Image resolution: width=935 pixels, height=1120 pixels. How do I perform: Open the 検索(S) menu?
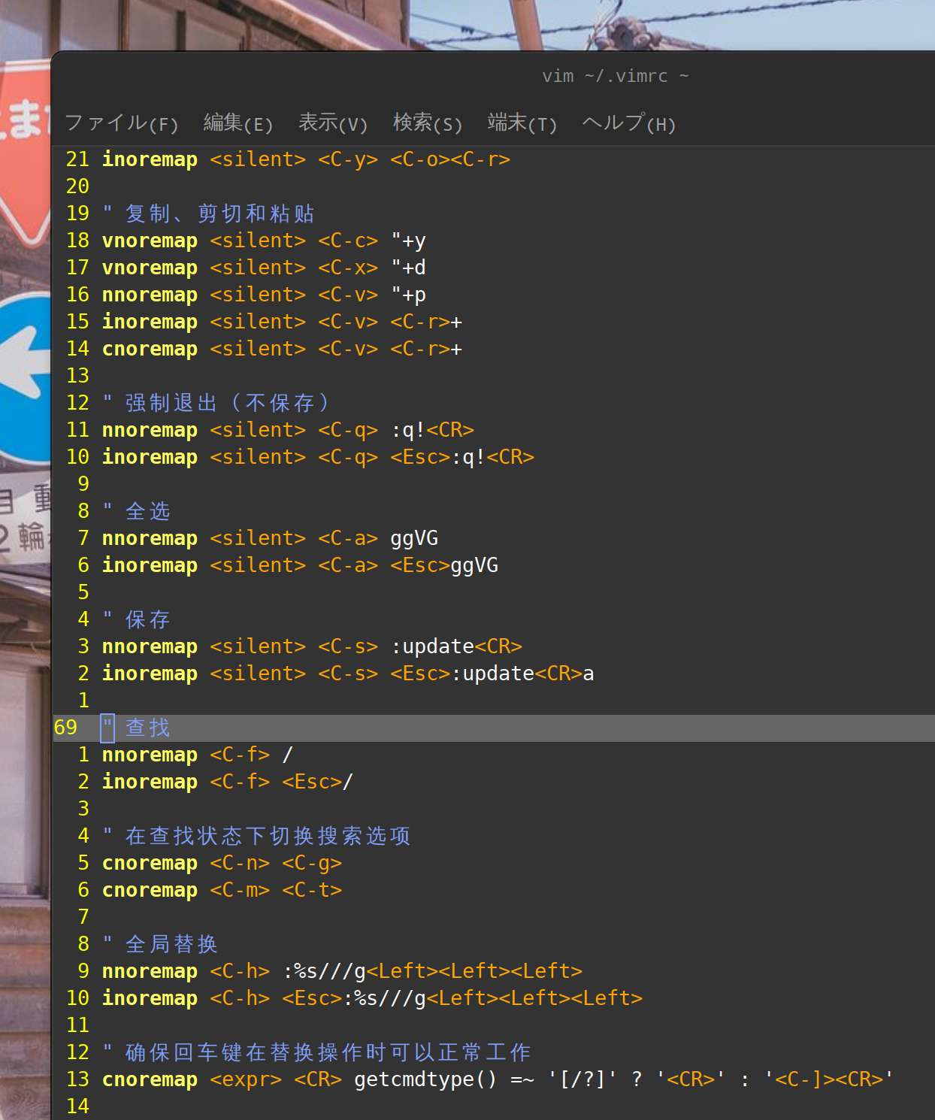pos(427,123)
